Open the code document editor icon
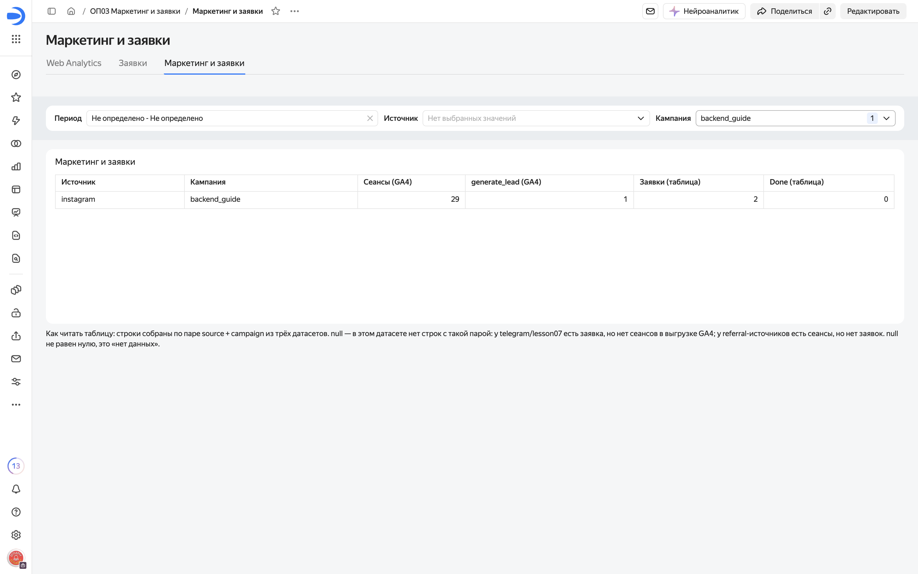Screen dimensions: 918x574 pyautogui.click(x=16, y=235)
